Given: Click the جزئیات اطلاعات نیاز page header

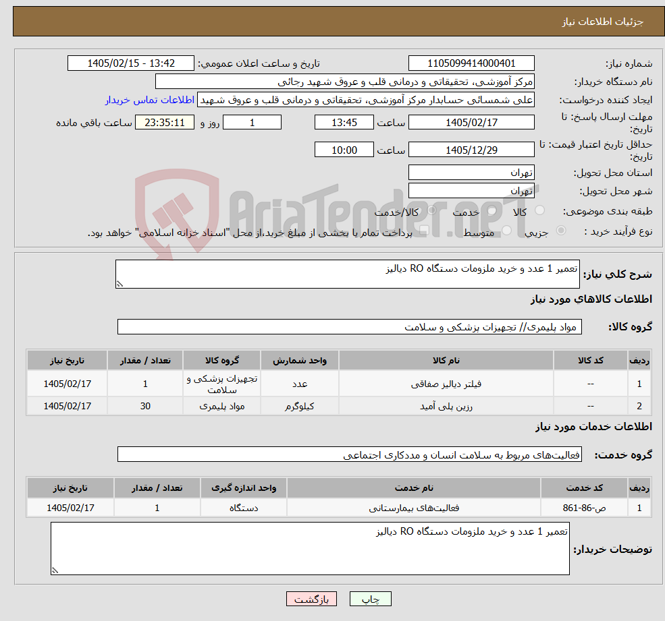Looking at the screenshot, I should pos(603,22).
